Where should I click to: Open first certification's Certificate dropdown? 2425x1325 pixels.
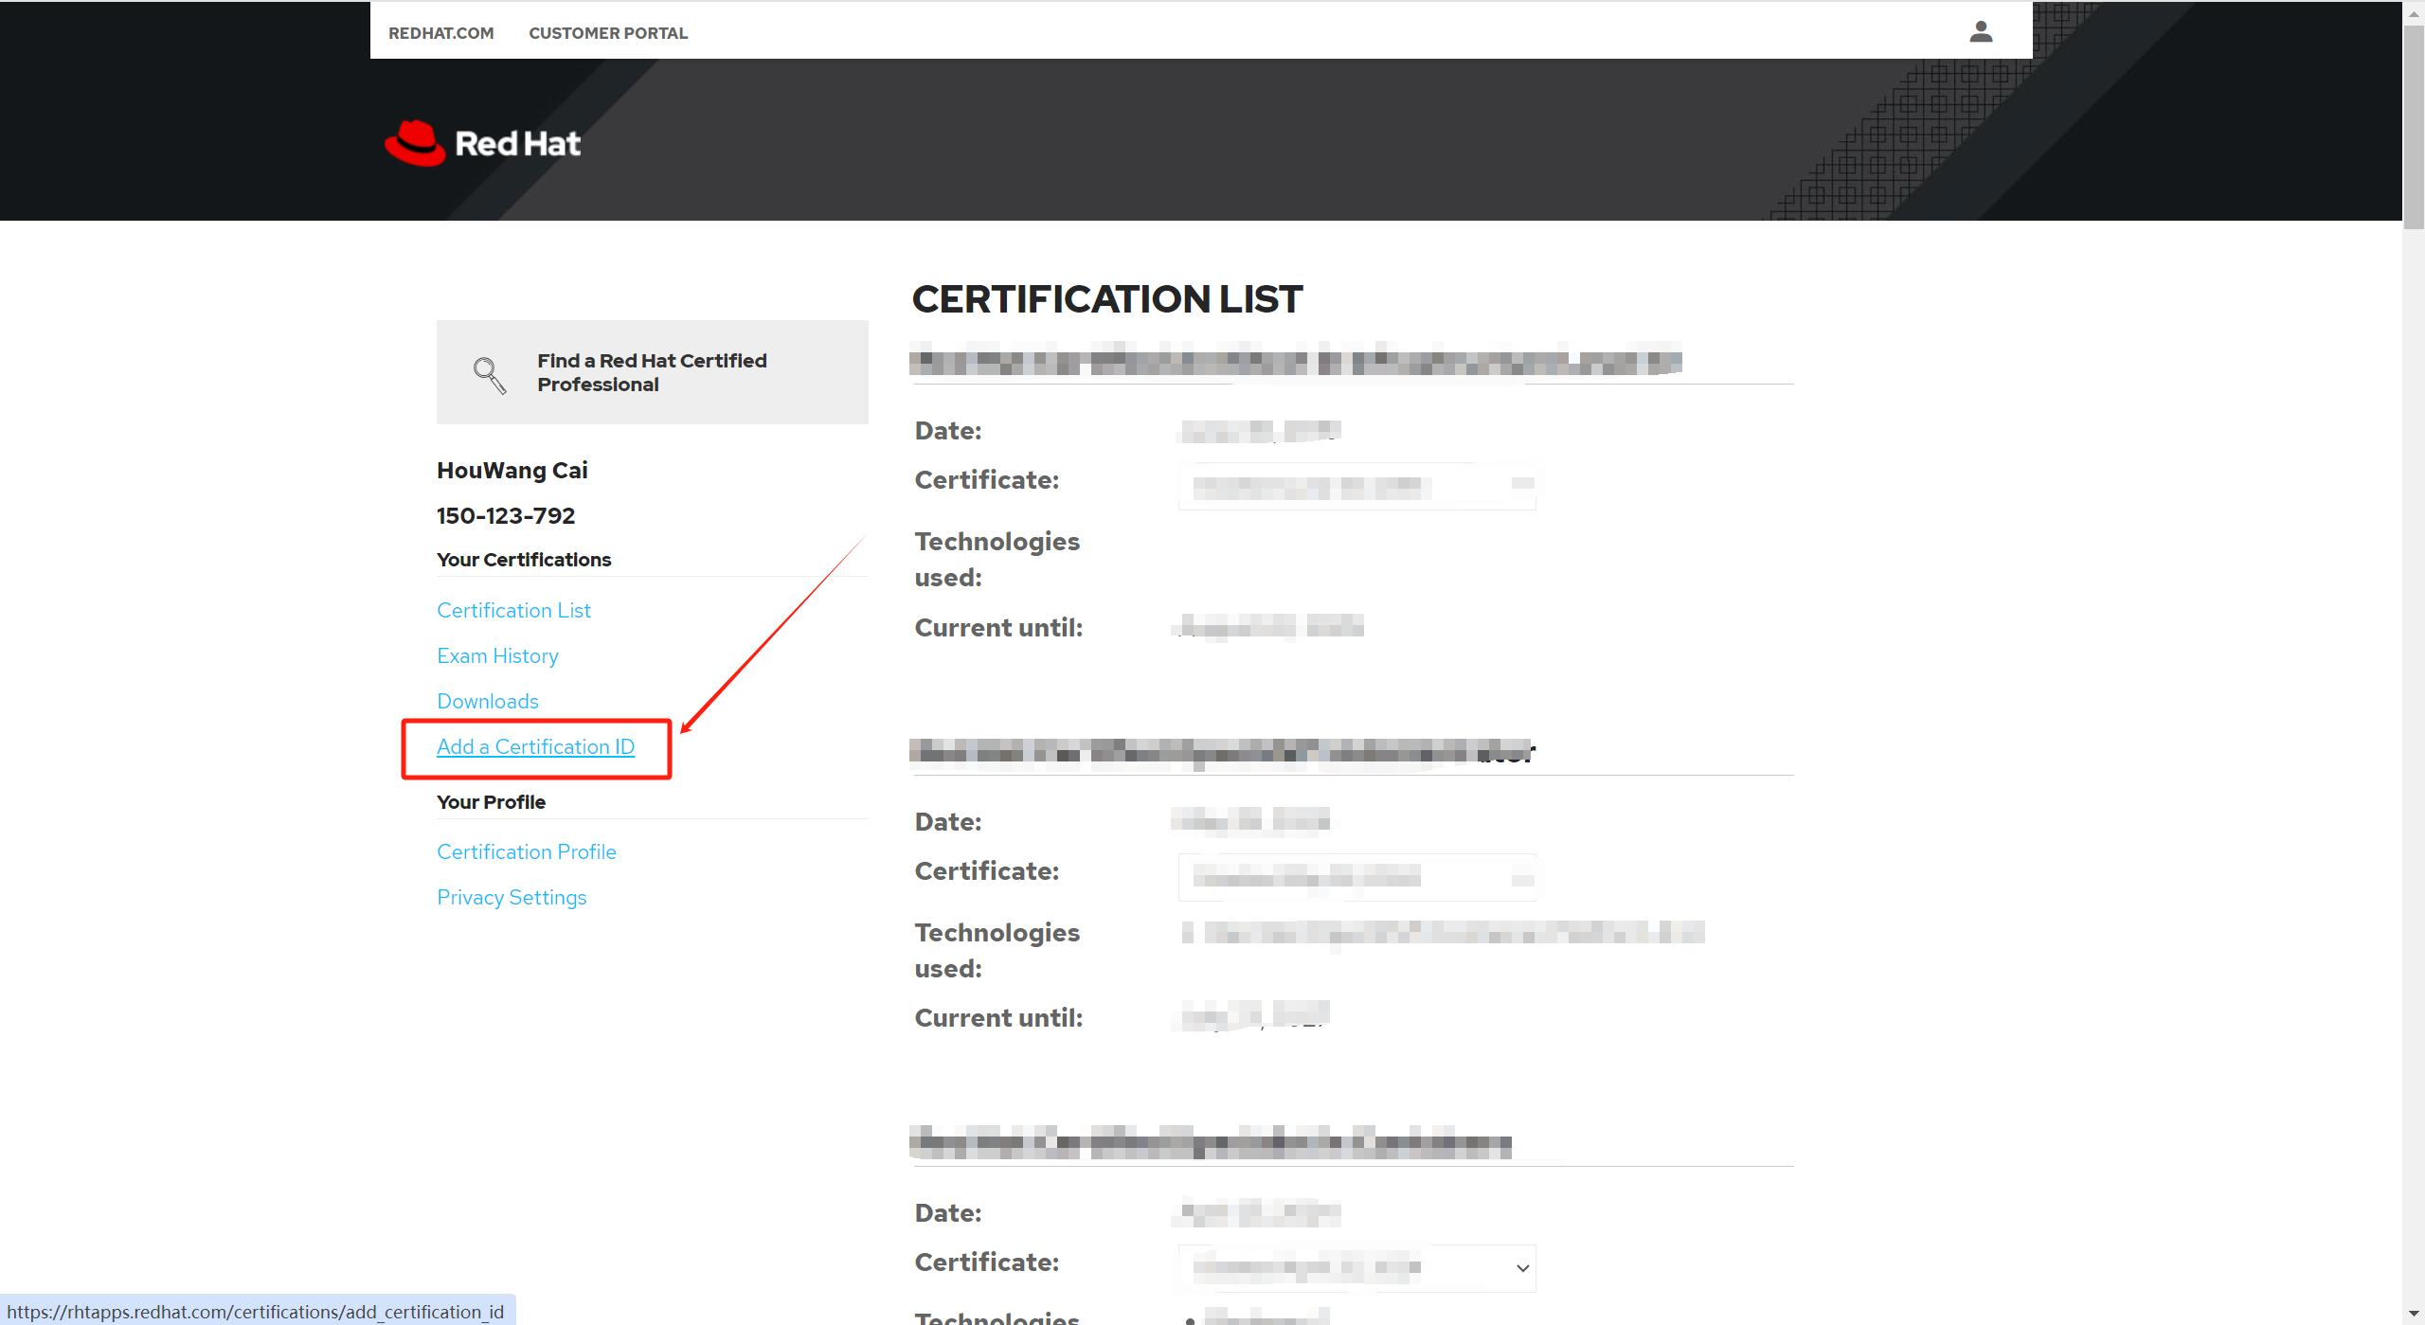pyautogui.click(x=1356, y=486)
